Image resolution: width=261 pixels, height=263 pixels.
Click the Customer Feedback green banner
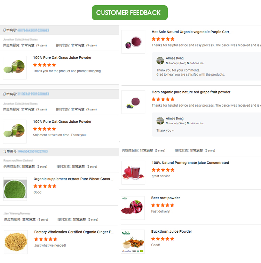point(129,13)
